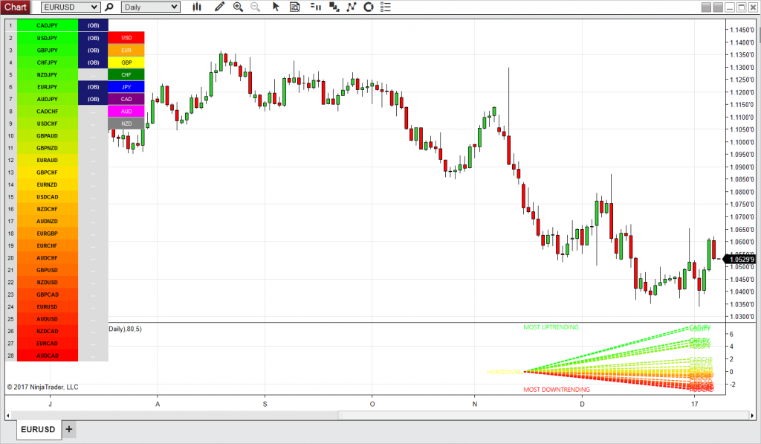761x444 pixels.
Task: Open chart properties list icon
Action: coord(386,7)
